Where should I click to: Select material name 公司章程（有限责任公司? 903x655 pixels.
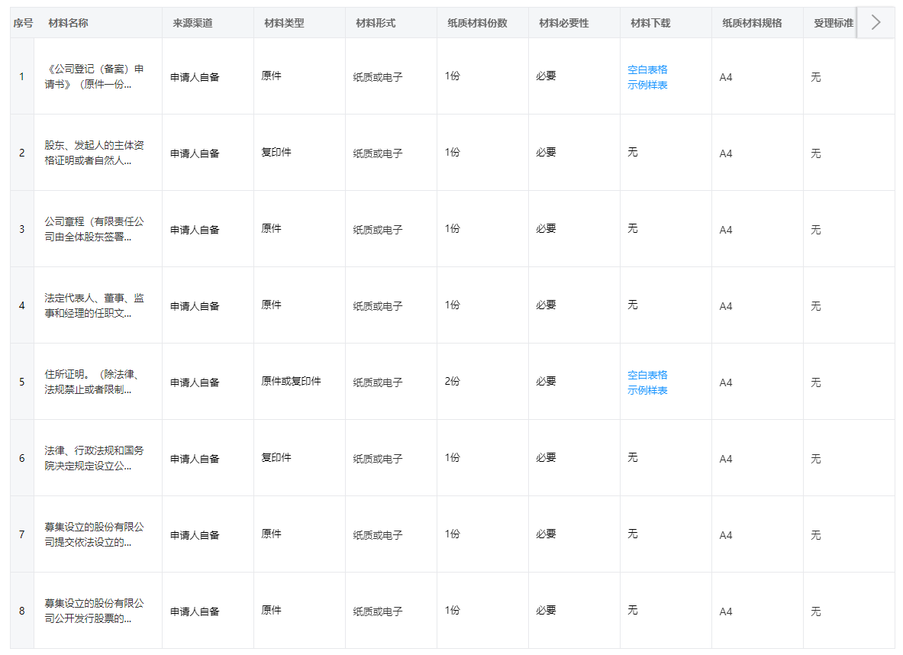click(95, 229)
